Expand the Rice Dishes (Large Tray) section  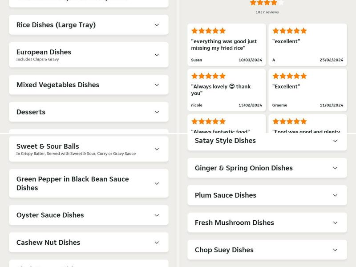89,25
